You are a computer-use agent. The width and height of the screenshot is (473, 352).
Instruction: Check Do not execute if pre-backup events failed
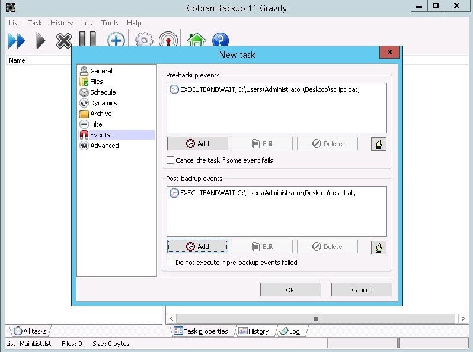point(171,263)
